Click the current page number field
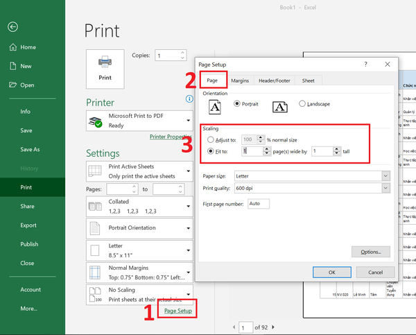416x335 pixels. pos(245,327)
